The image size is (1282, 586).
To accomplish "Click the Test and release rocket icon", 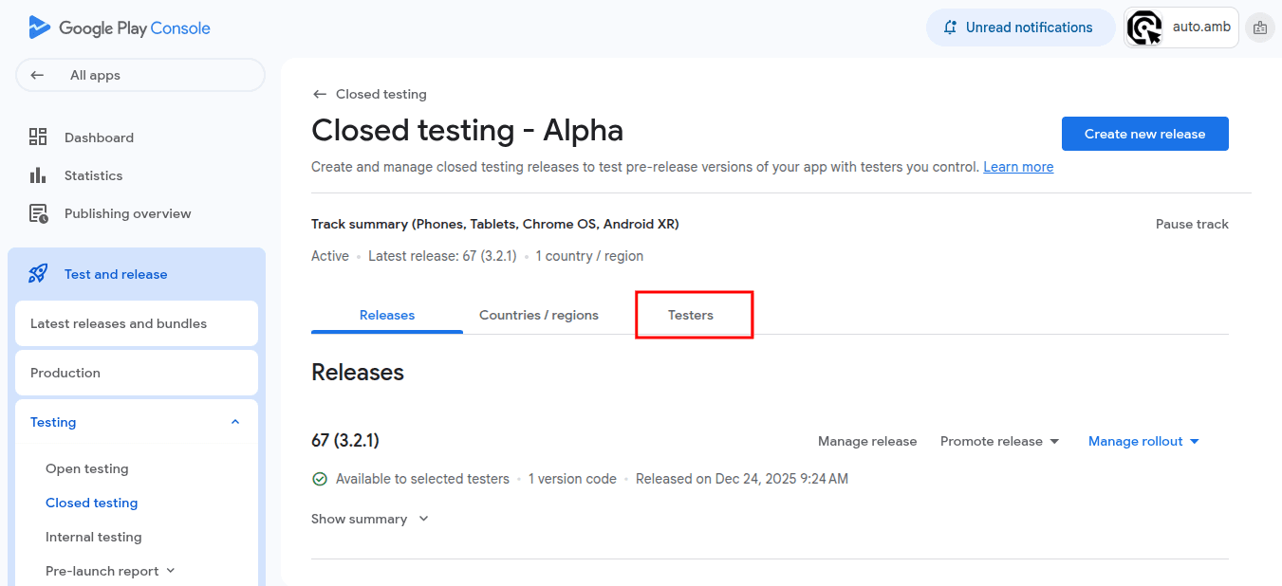I will click(38, 273).
